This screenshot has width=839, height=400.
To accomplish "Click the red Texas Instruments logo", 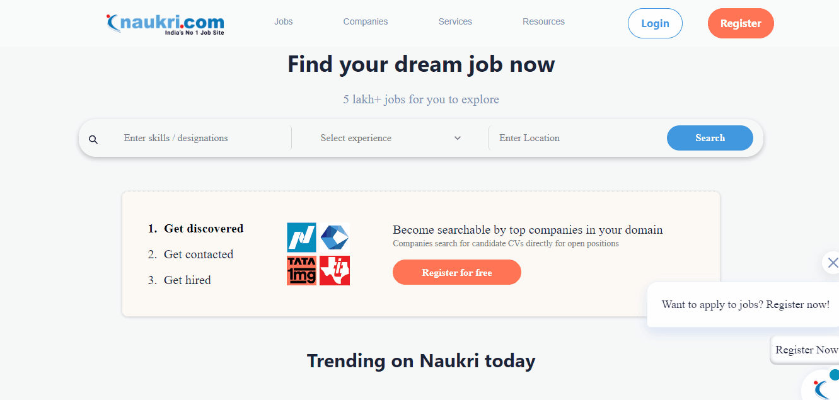I will pyautogui.click(x=335, y=270).
